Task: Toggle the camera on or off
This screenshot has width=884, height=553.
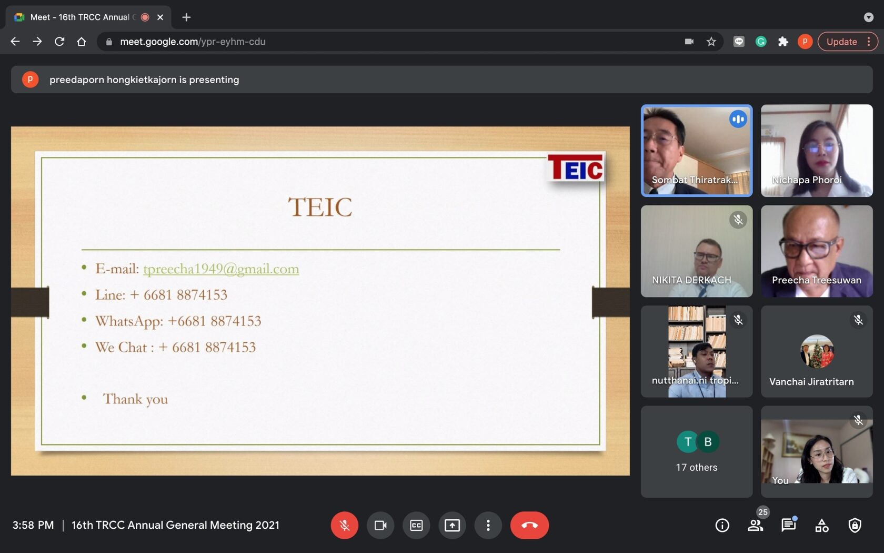Action: click(380, 525)
